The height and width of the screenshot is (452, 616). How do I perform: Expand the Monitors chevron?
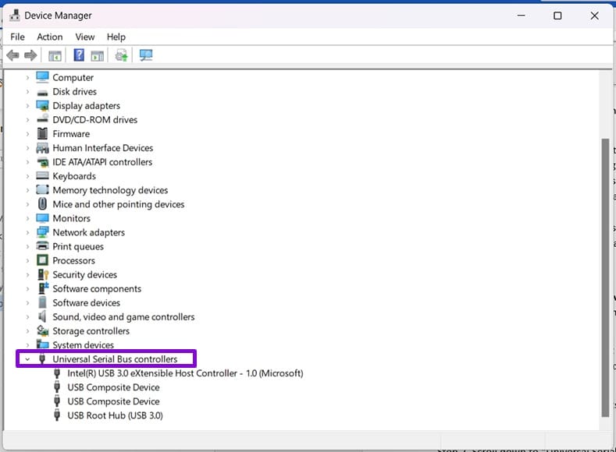click(27, 218)
